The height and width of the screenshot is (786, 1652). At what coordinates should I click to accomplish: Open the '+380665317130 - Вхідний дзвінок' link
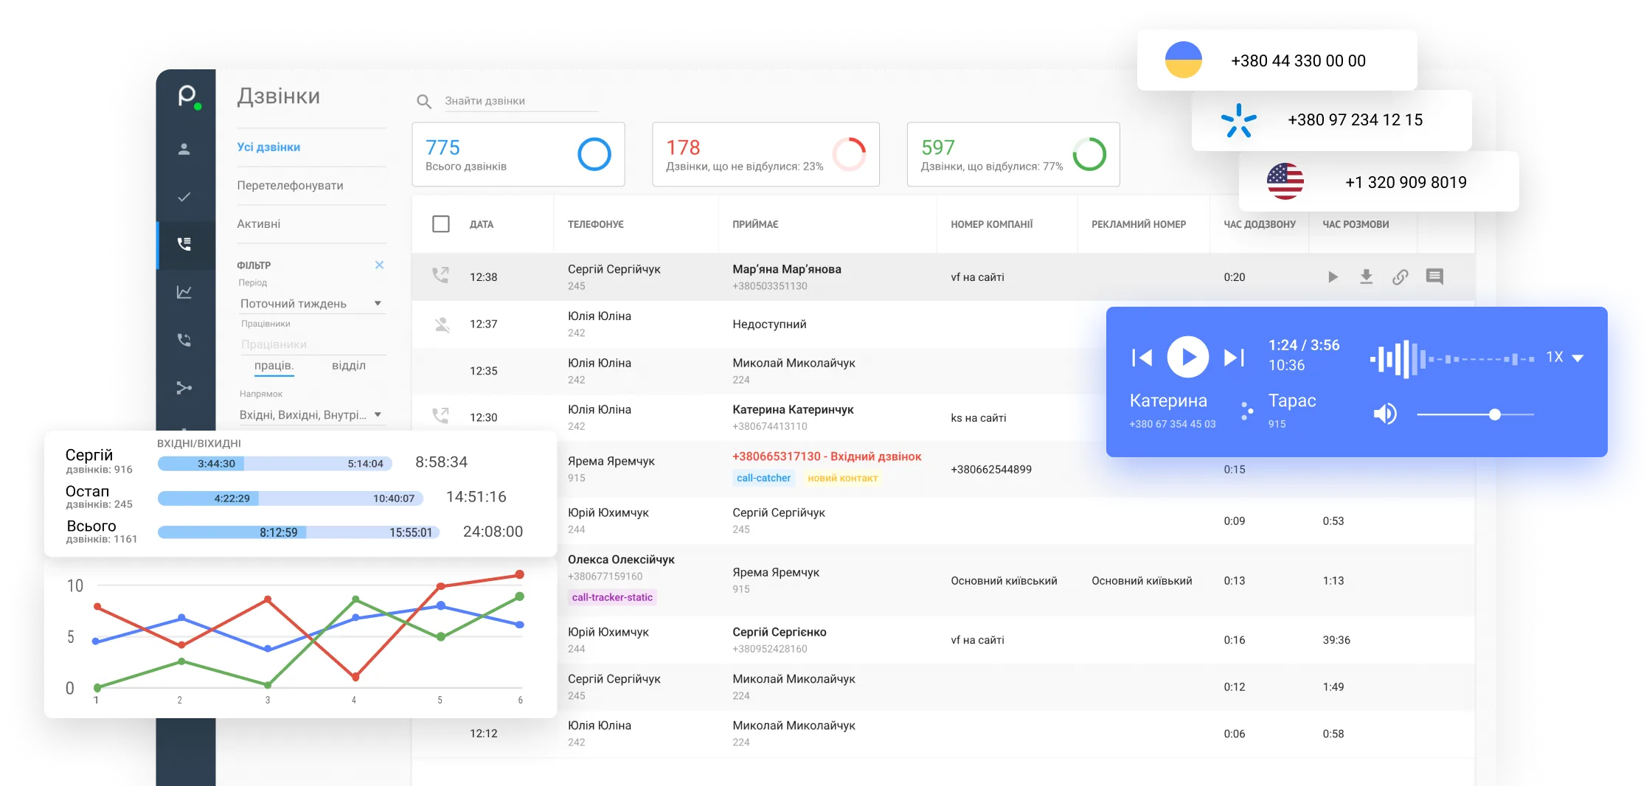point(827,456)
